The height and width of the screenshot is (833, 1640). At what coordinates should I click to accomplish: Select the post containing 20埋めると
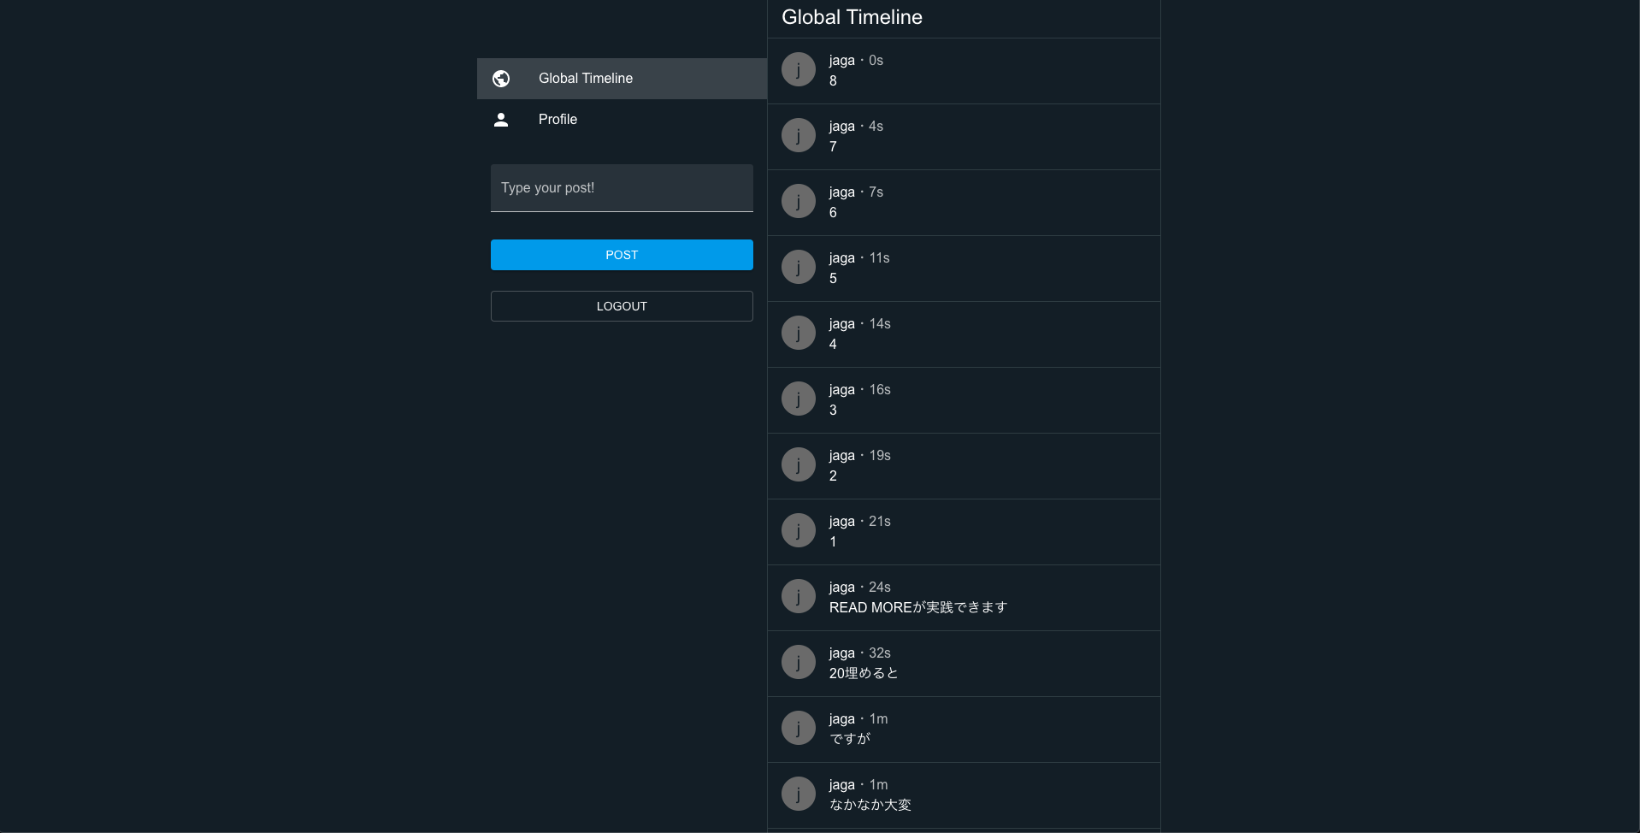point(964,664)
